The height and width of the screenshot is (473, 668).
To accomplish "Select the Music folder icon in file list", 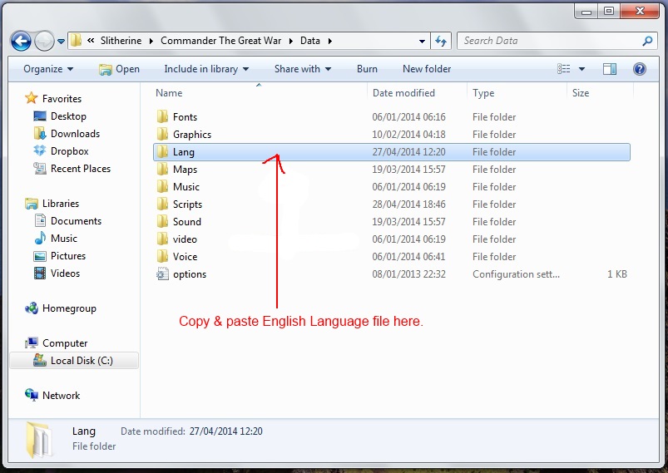I will click(162, 186).
